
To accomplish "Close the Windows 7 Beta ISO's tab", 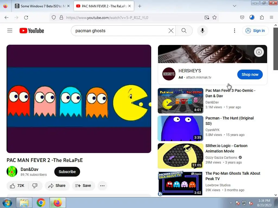I will coord(68,6).
